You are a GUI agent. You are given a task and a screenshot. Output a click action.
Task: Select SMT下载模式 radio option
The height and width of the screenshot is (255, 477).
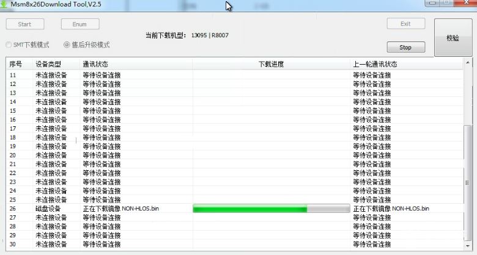[x=28, y=45]
